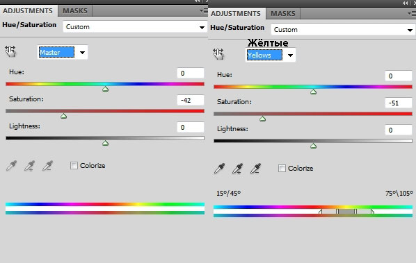Image resolution: width=416 pixels, height=263 pixels.
Task: Select on-image adjustment hand tool in left panel
Action: click(10, 51)
